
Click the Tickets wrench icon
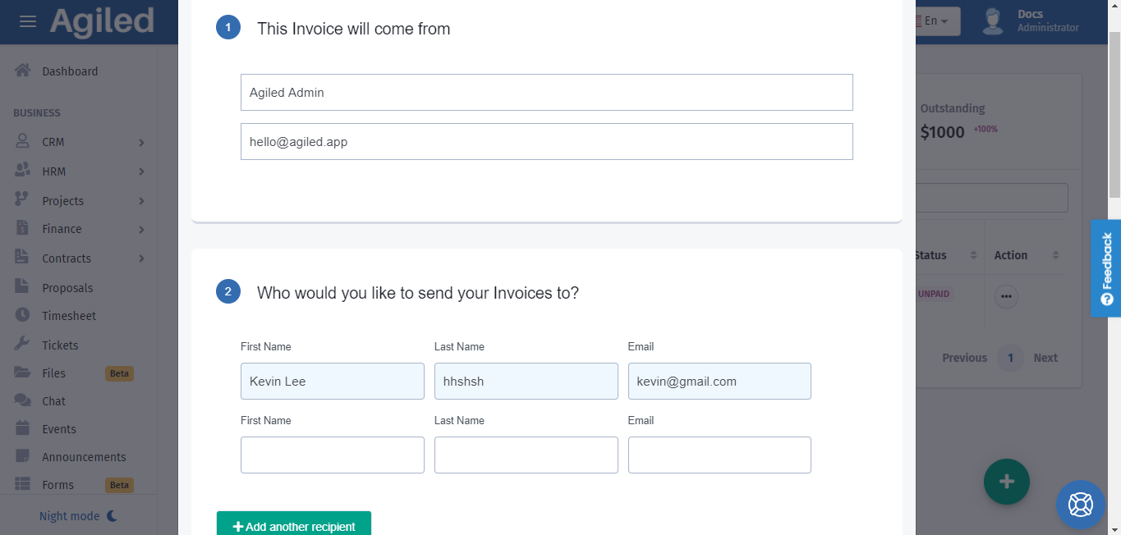click(23, 345)
